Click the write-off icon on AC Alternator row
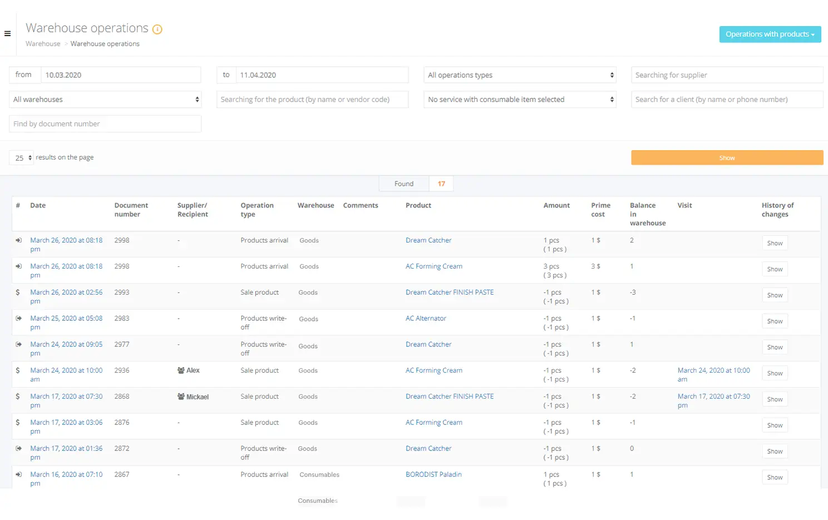This screenshot has width=828, height=520. point(18,318)
